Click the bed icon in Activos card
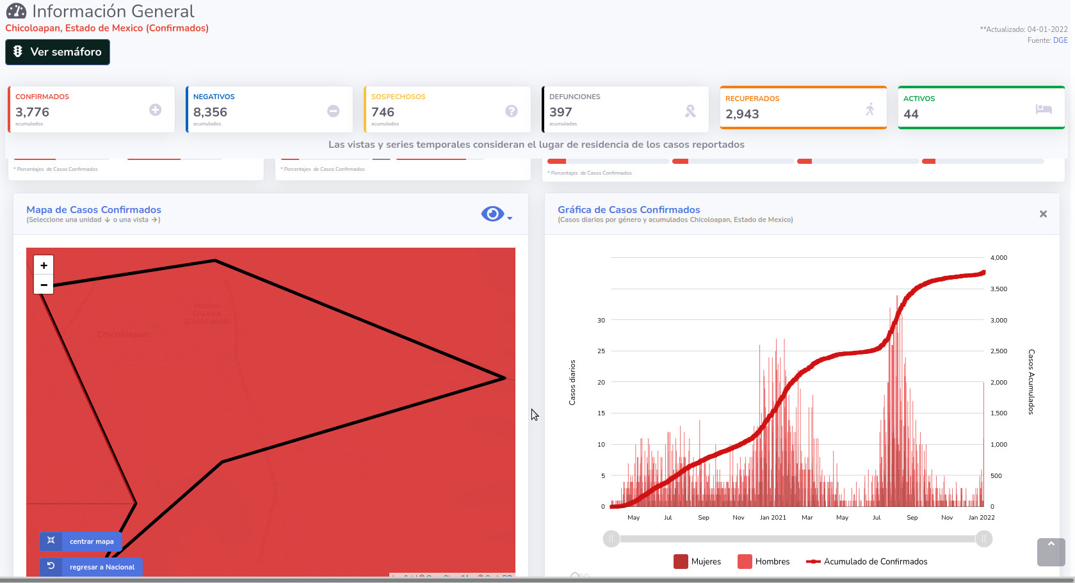This screenshot has width=1075, height=583. tap(1044, 109)
